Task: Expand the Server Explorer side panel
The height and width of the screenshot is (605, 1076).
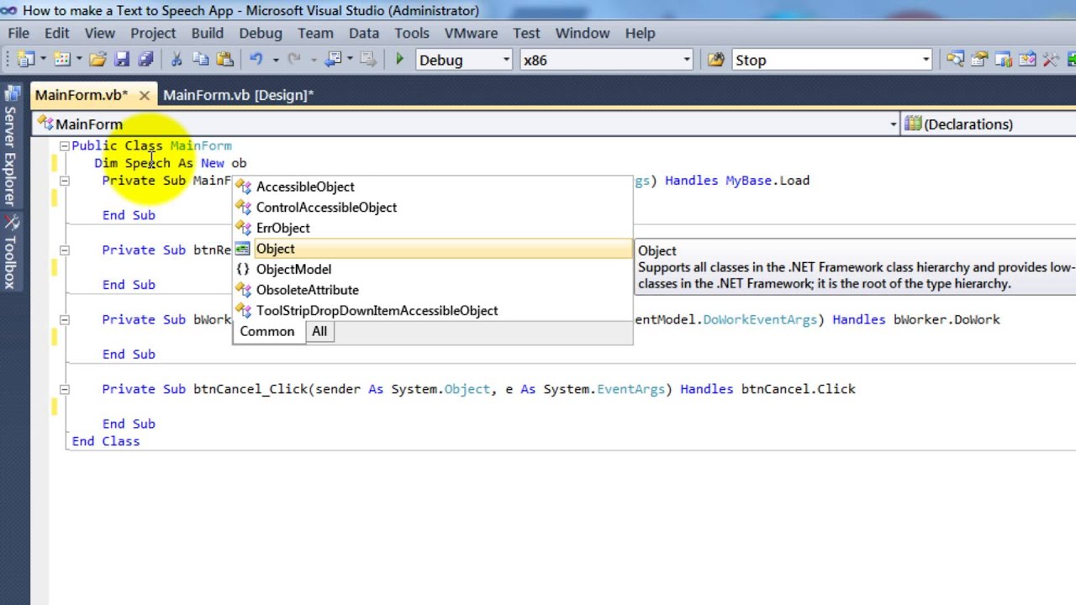Action: point(10,145)
